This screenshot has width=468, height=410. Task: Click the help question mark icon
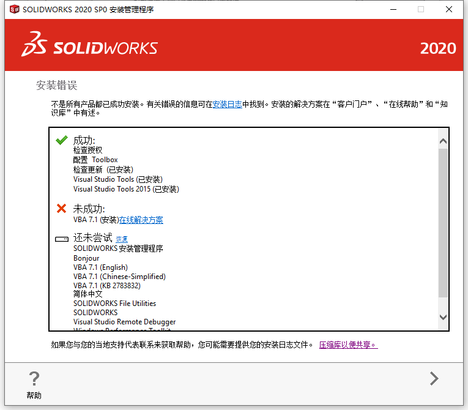point(34,378)
